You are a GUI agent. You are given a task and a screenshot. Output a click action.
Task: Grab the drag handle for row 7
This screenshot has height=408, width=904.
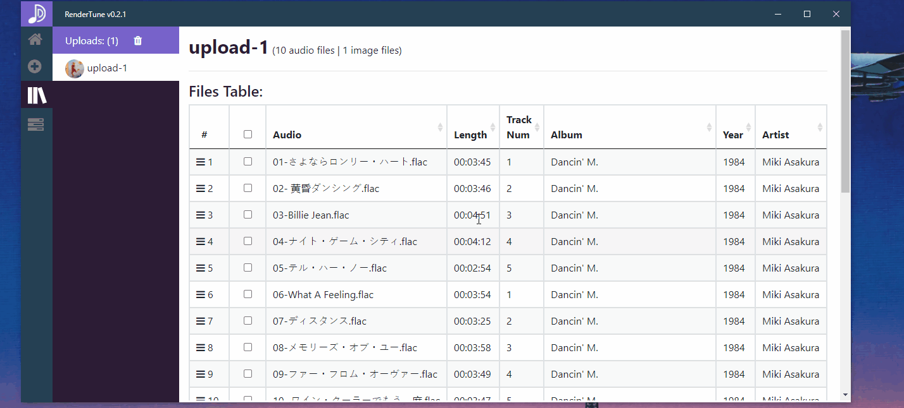click(200, 321)
